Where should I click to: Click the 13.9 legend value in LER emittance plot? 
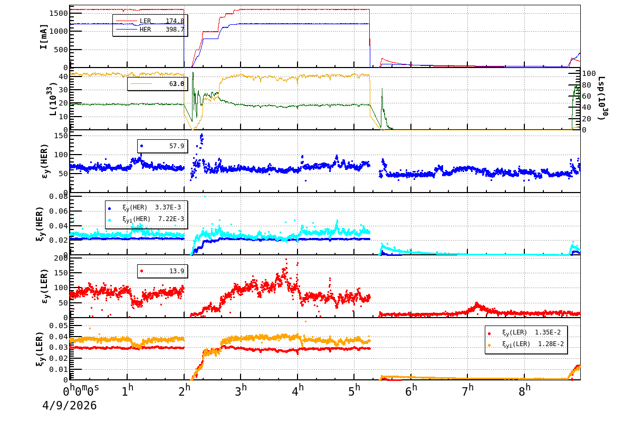click(x=177, y=271)
